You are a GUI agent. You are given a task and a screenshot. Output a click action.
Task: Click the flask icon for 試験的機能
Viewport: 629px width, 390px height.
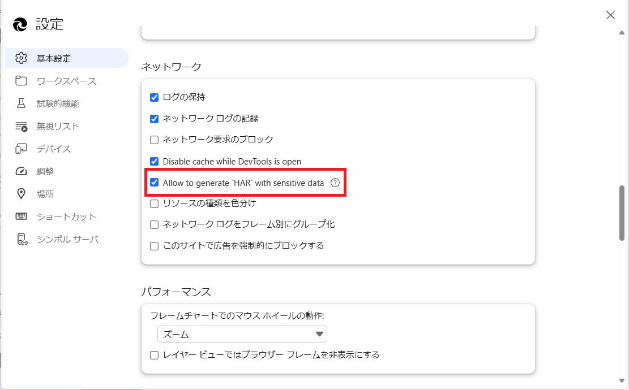[x=22, y=103]
